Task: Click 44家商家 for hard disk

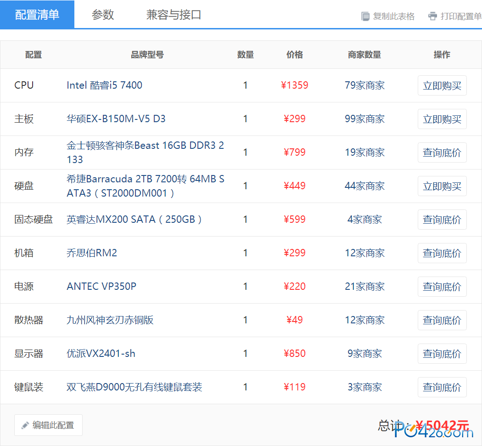Action: pos(364,186)
